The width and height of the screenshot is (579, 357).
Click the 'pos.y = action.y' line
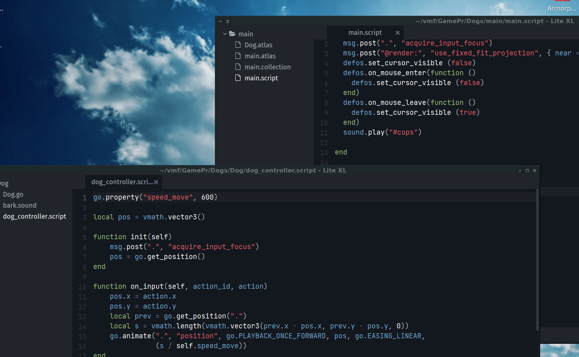[x=143, y=306]
